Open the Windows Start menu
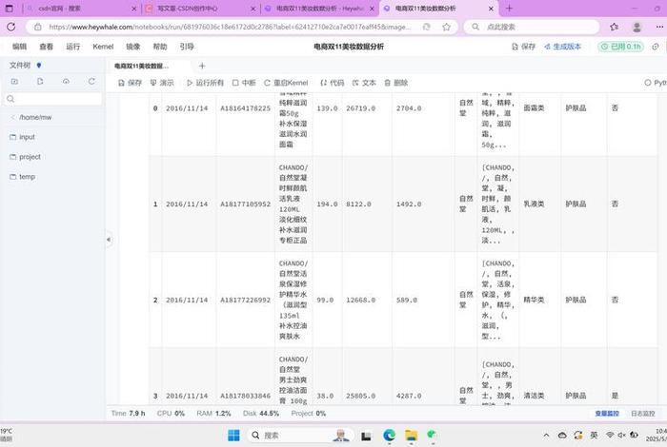The image size is (667, 447). point(233,436)
